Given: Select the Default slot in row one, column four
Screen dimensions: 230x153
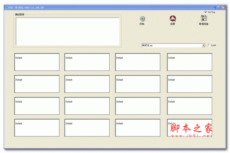Looking at the screenshot, I should [x=189, y=62].
